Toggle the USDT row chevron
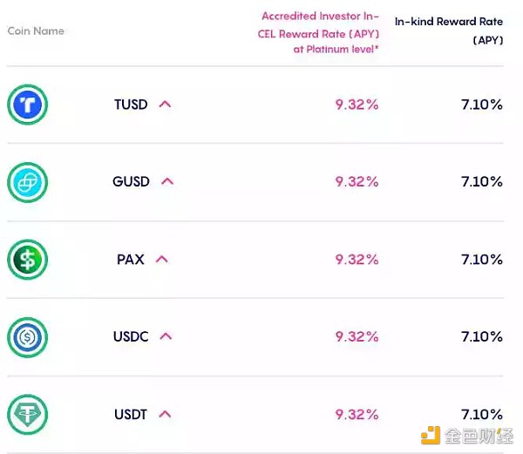 click(x=166, y=414)
